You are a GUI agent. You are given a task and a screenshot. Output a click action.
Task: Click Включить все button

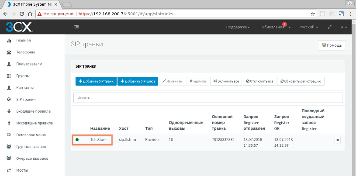coord(226,81)
